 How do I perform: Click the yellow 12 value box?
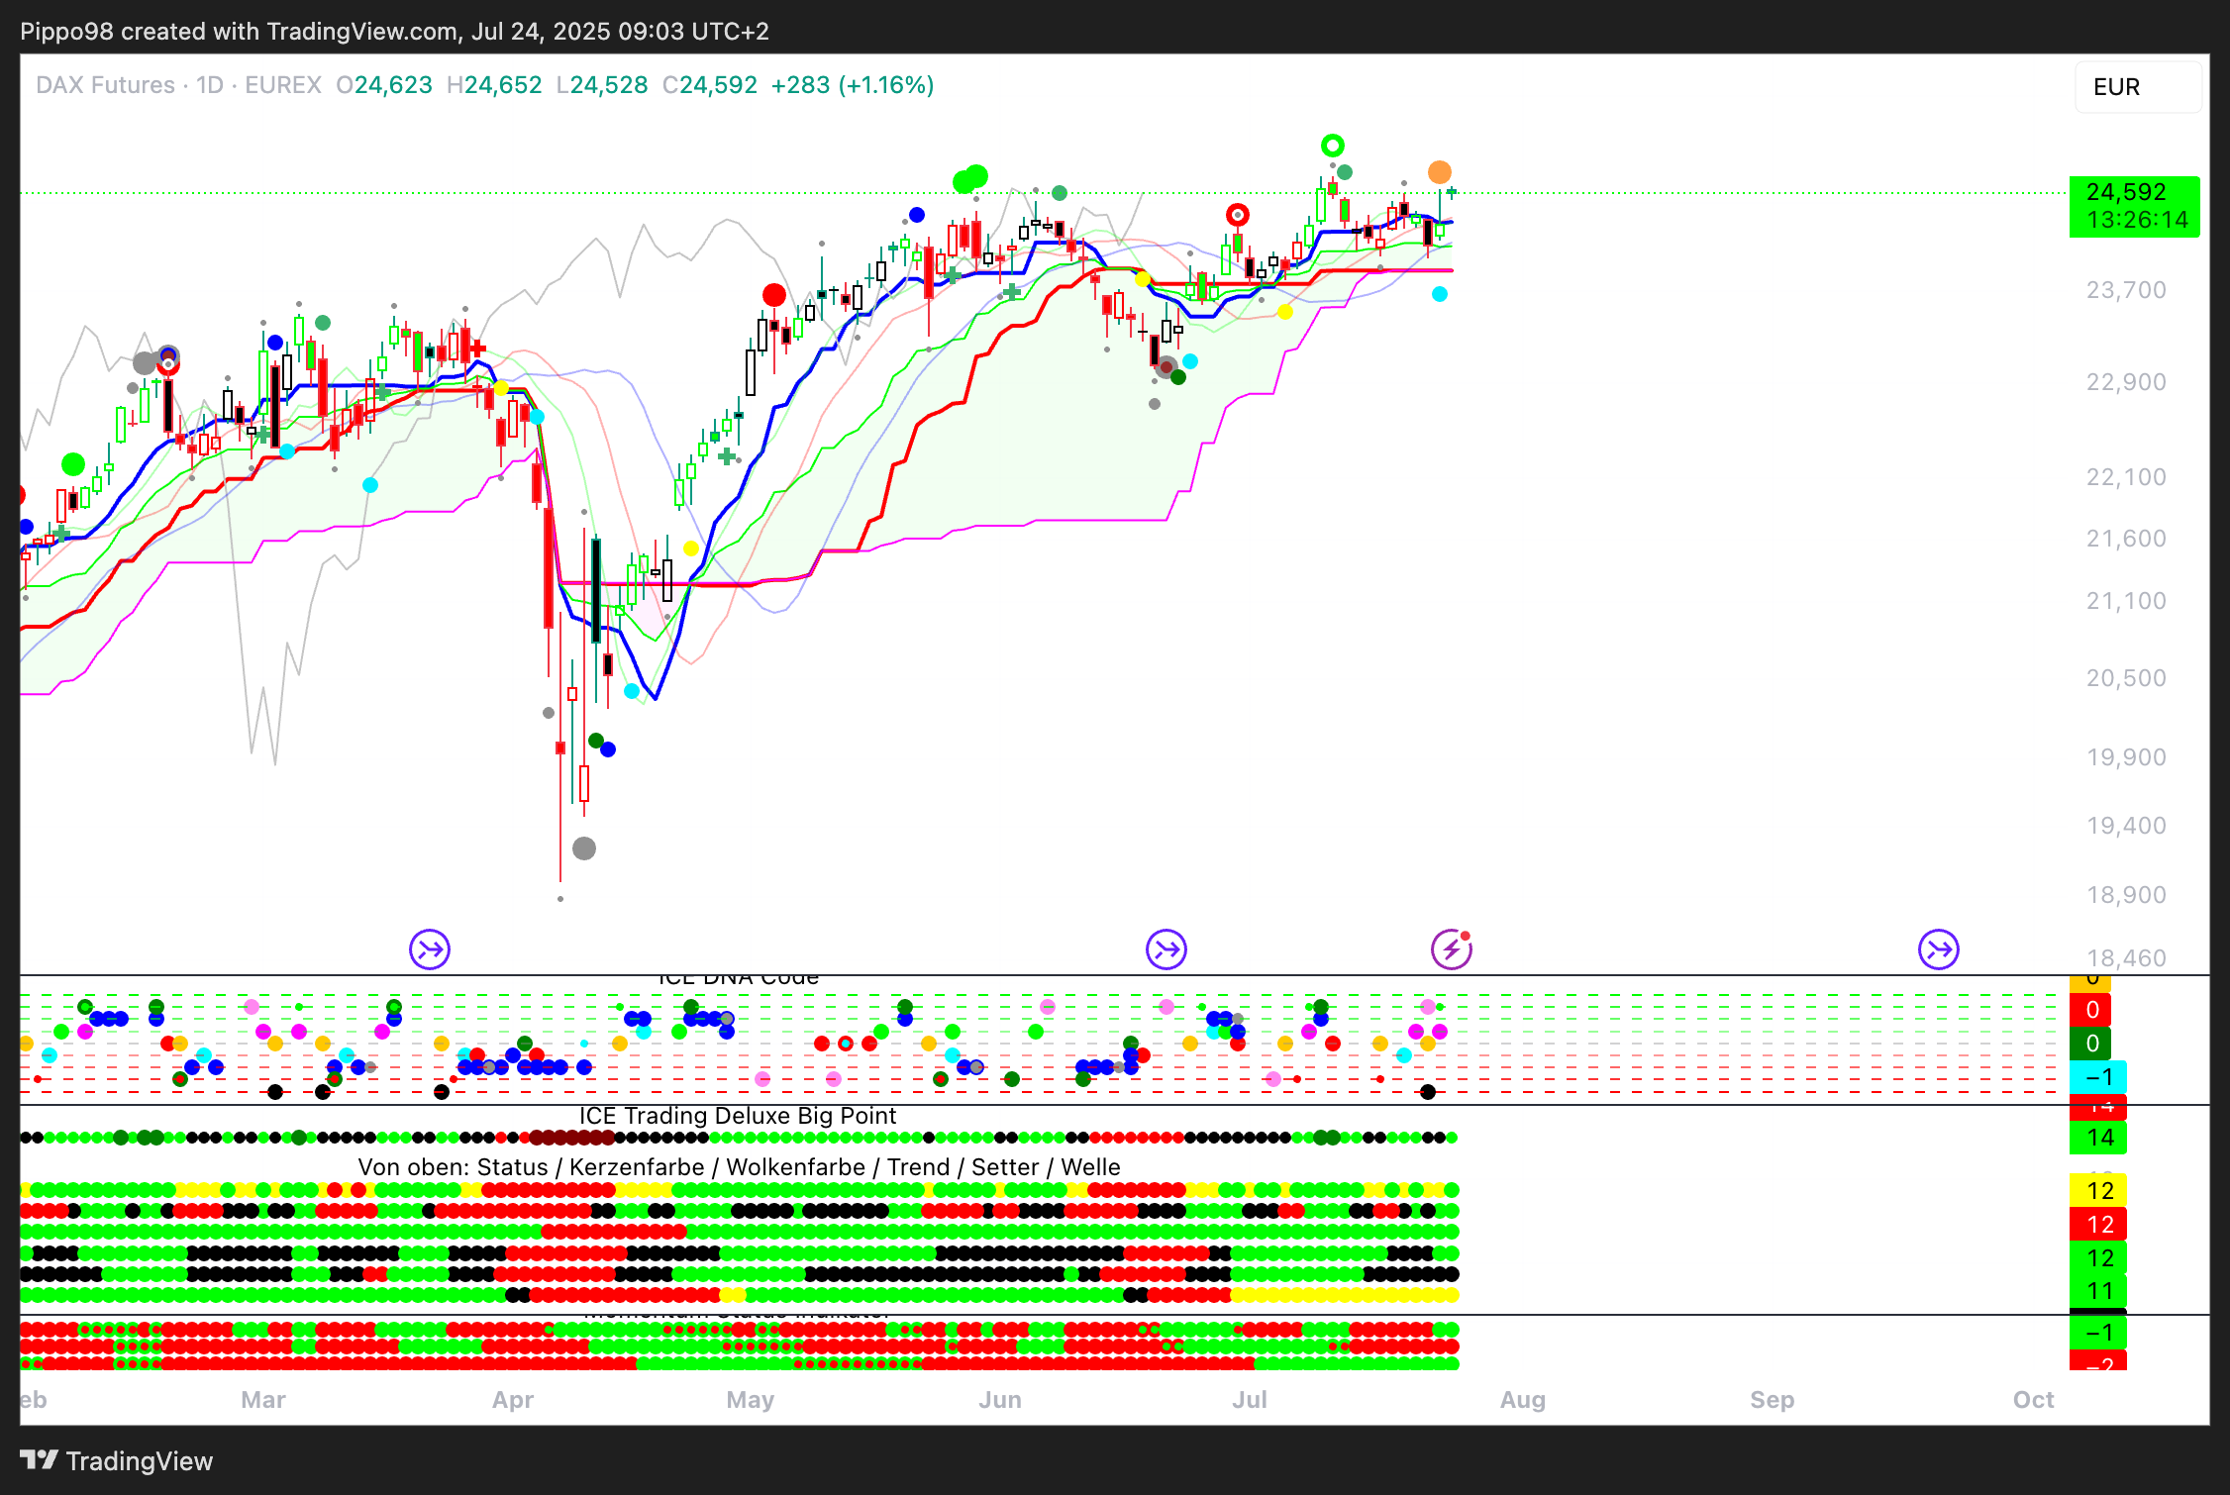[2098, 1191]
